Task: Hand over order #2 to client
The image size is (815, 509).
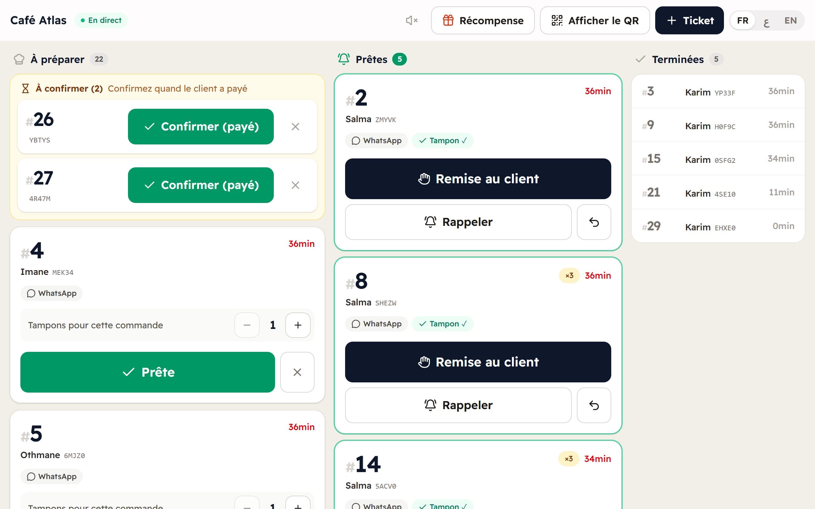Action: pos(478,179)
